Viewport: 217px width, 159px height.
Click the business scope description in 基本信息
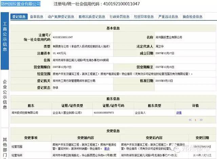[x=123, y=74]
